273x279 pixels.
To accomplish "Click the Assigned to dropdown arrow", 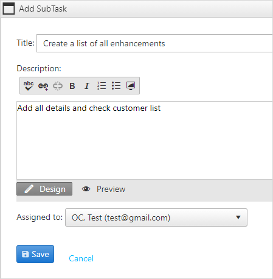I will tap(238, 217).
